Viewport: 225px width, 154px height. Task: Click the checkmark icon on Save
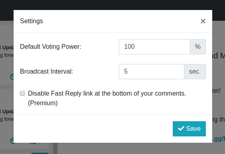pyautogui.click(x=181, y=128)
